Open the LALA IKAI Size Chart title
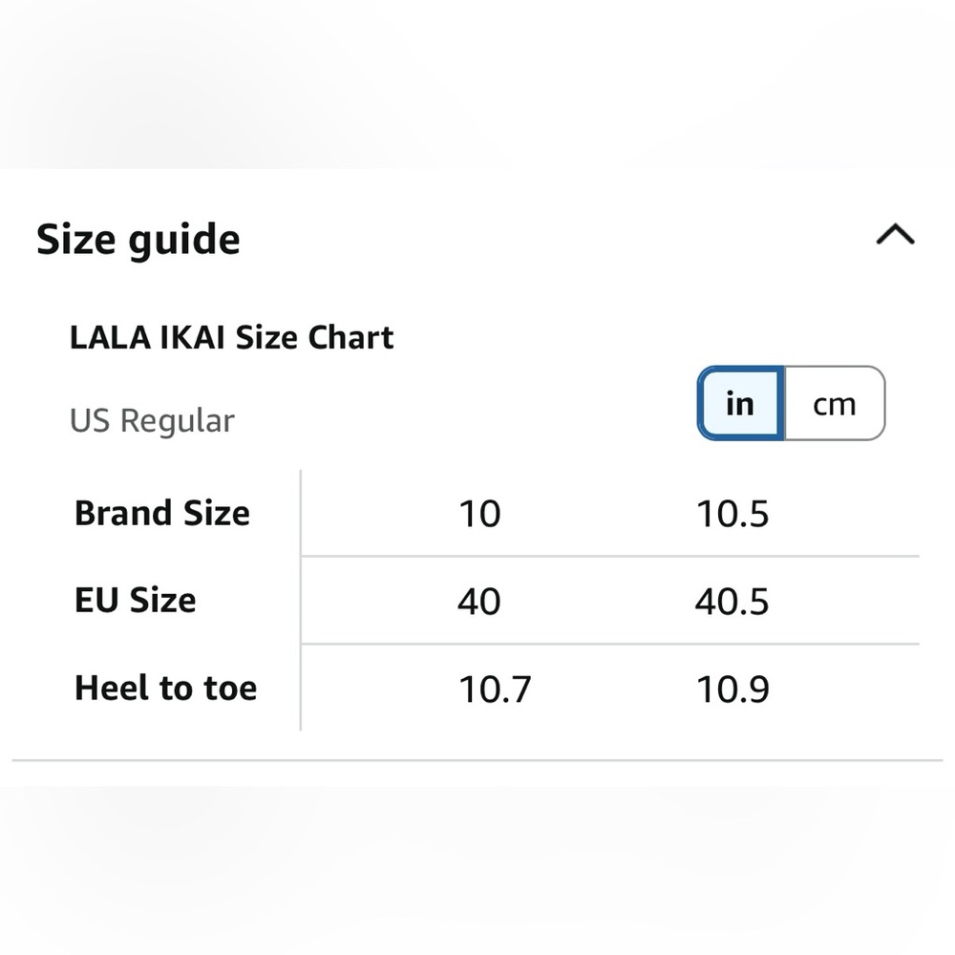Viewport: 955px width, 955px height. (232, 337)
